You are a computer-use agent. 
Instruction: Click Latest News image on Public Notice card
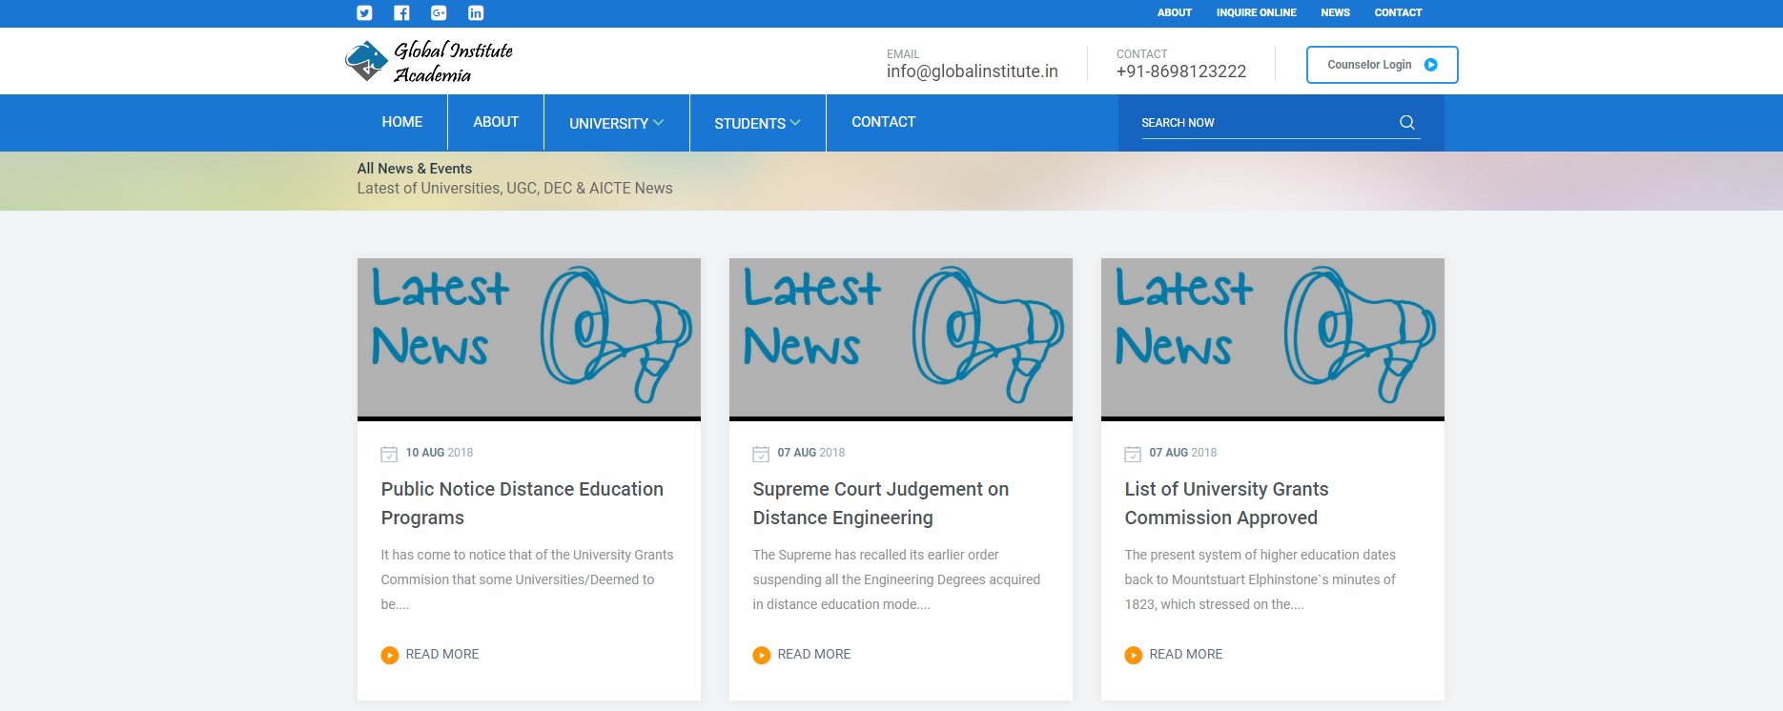529,338
